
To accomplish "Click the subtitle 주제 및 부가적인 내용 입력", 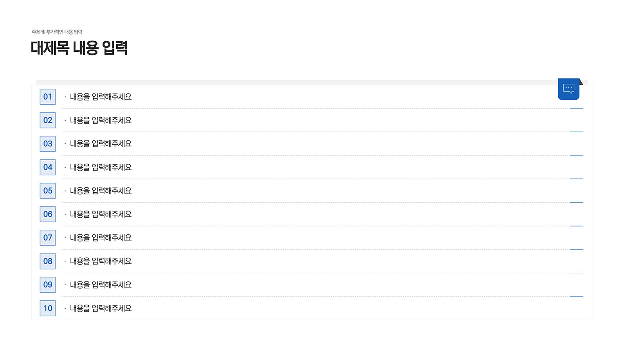I will [x=57, y=32].
